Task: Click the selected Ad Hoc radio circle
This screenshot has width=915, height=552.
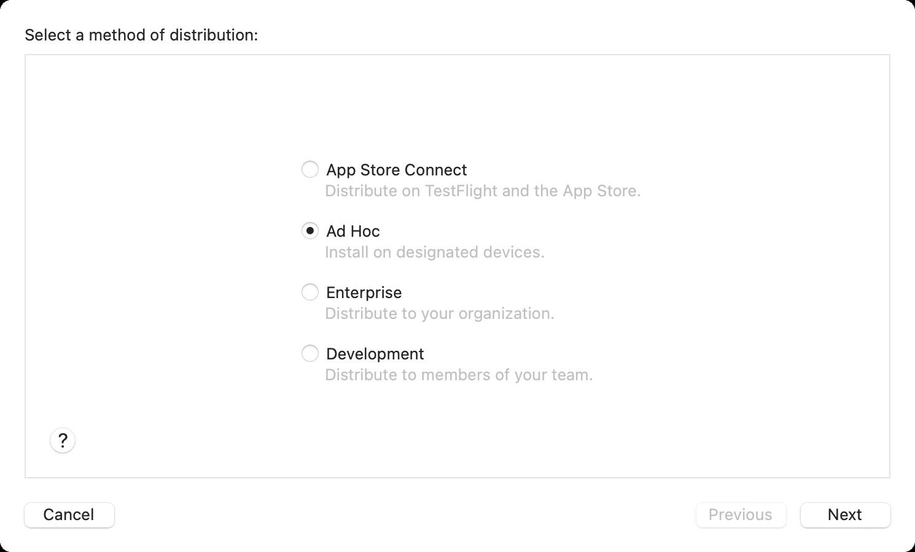Action: [310, 231]
